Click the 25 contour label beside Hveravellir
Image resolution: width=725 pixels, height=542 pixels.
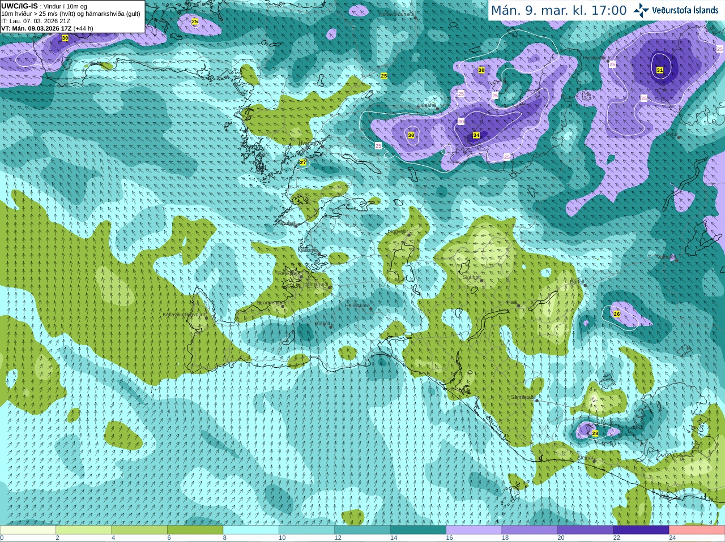[x=612, y=64]
